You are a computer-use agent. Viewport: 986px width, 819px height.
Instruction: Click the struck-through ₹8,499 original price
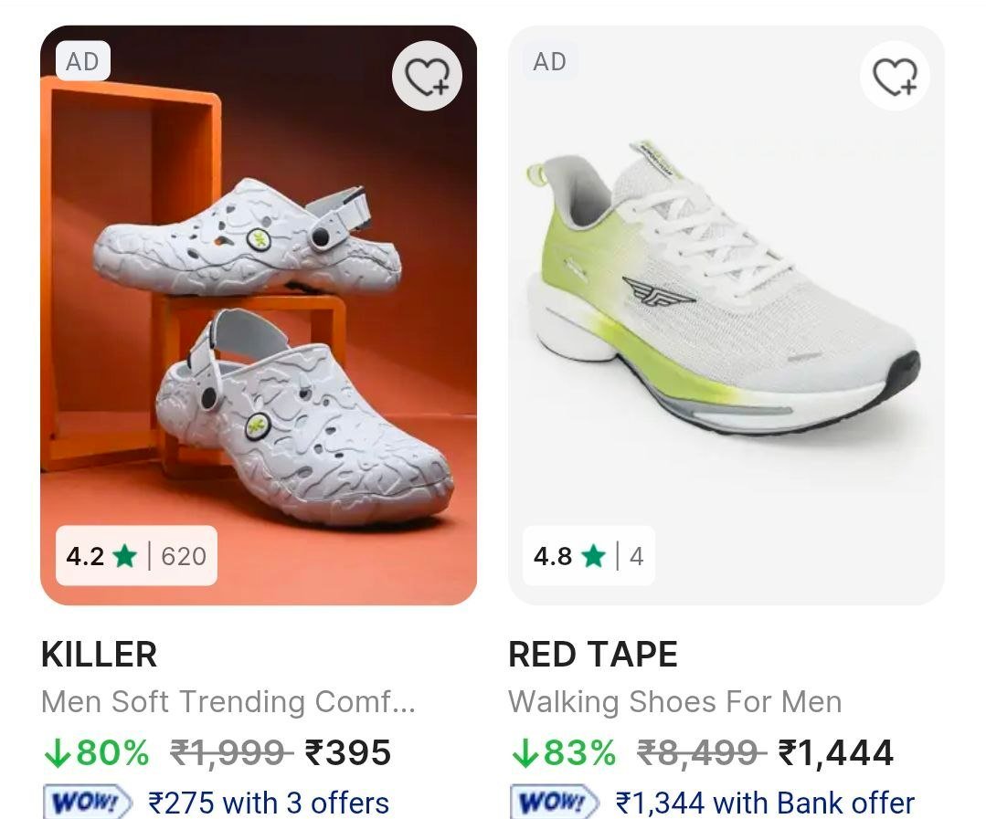pos(699,754)
